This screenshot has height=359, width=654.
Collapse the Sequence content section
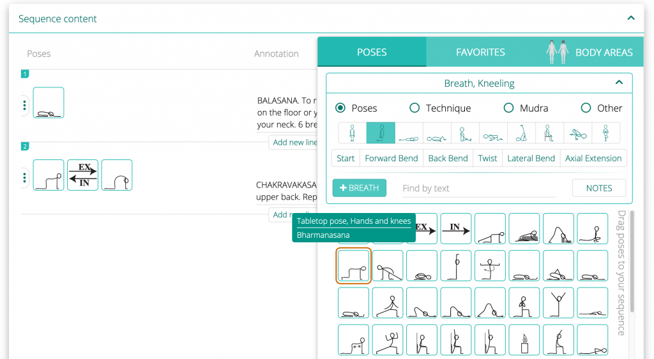631,18
